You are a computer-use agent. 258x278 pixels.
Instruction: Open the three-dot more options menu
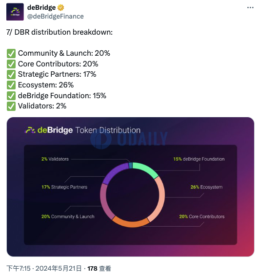pos(250,8)
